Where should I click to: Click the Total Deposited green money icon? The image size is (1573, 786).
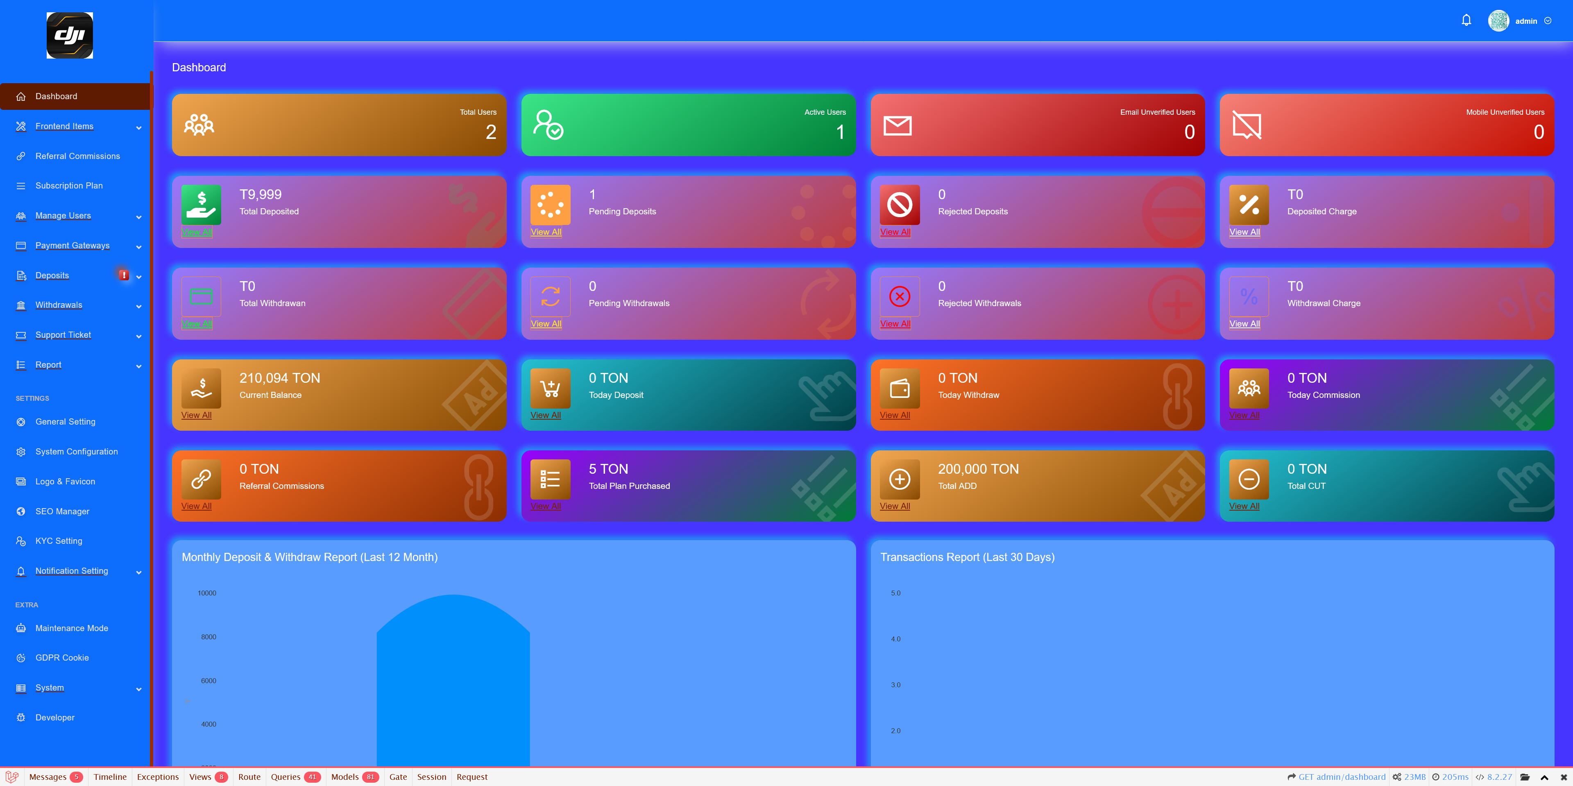[x=201, y=204]
